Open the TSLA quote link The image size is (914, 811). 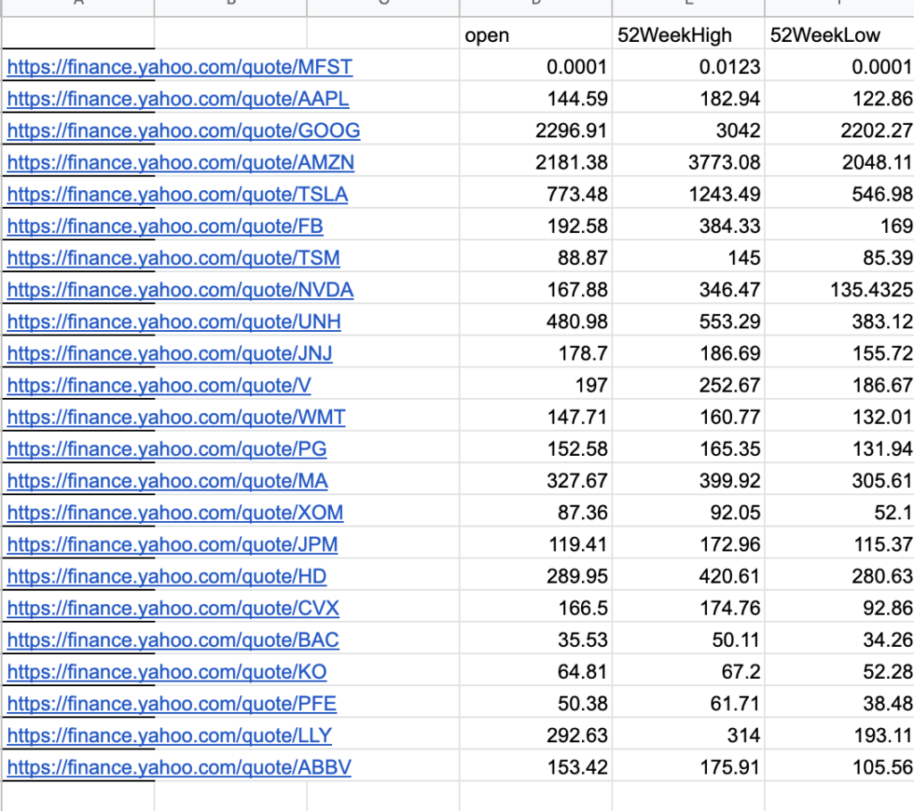[x=177, y=194]
